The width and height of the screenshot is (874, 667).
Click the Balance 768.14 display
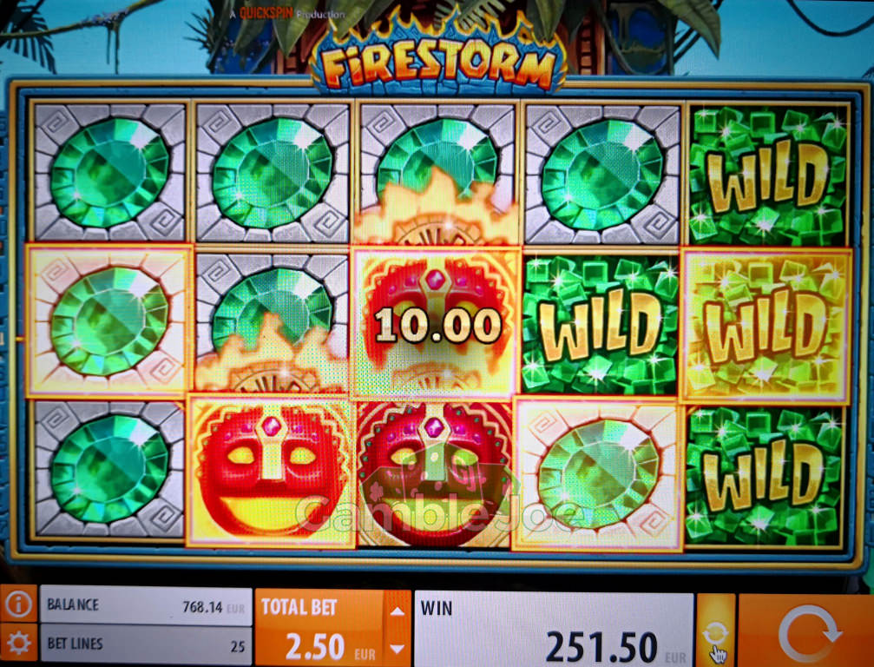tap(146, 605)
